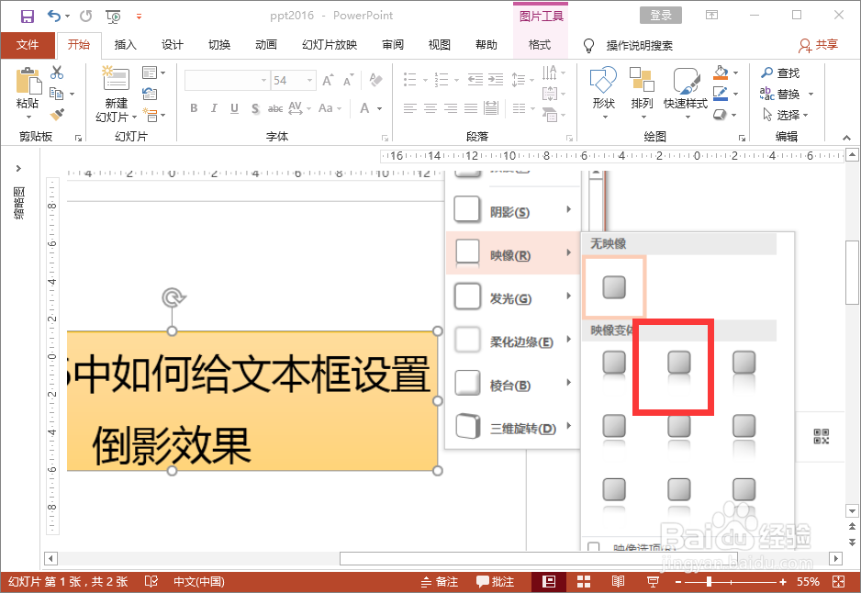Select the Format Painter brush
This screenshot has width=861, height=593.
[57, 114]
